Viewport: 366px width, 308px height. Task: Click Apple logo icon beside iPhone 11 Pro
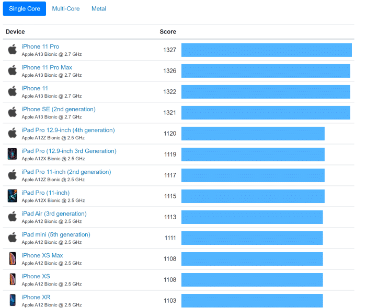pos(13,49)
